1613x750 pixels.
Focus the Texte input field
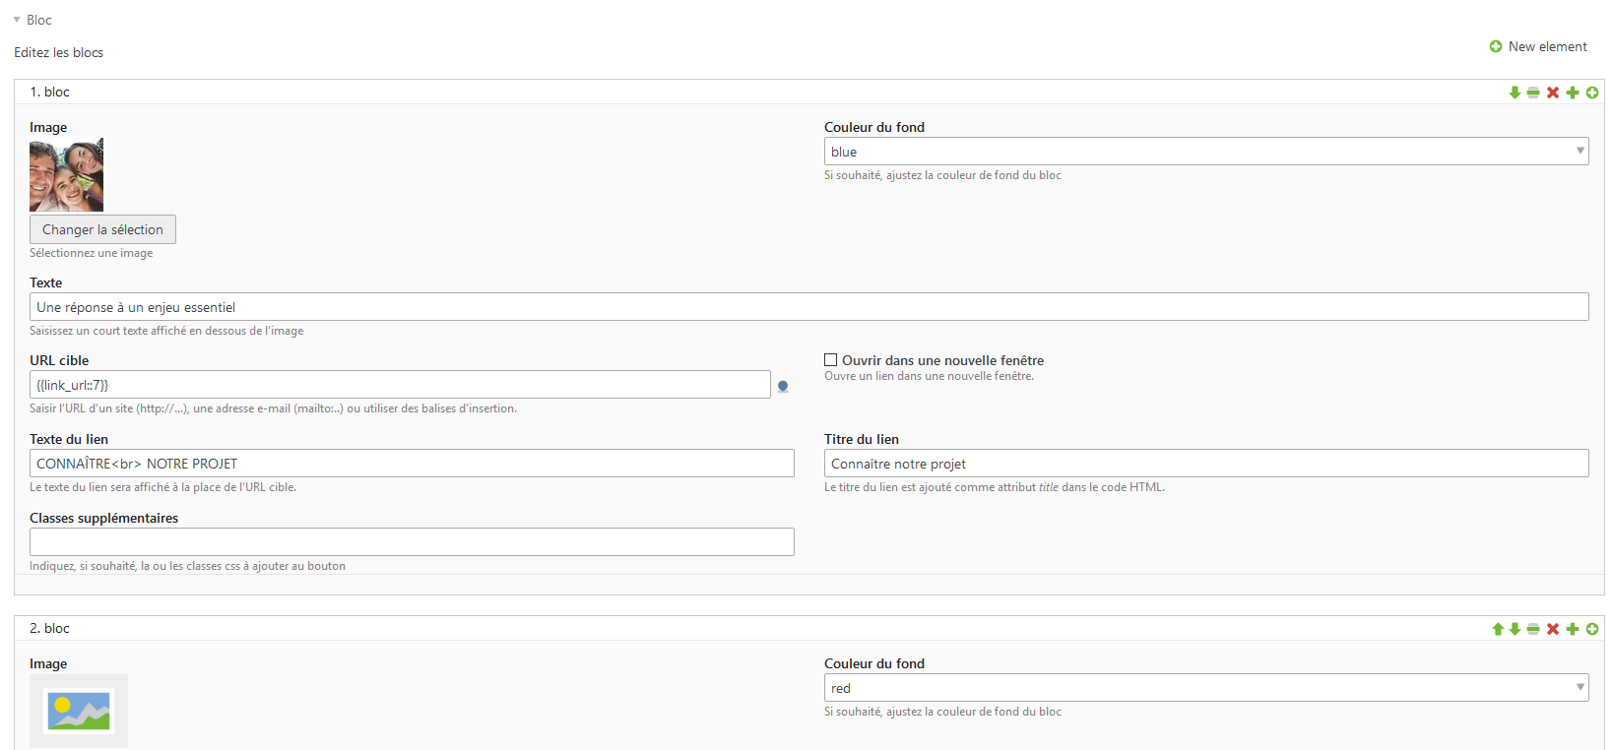pos(809,307)
